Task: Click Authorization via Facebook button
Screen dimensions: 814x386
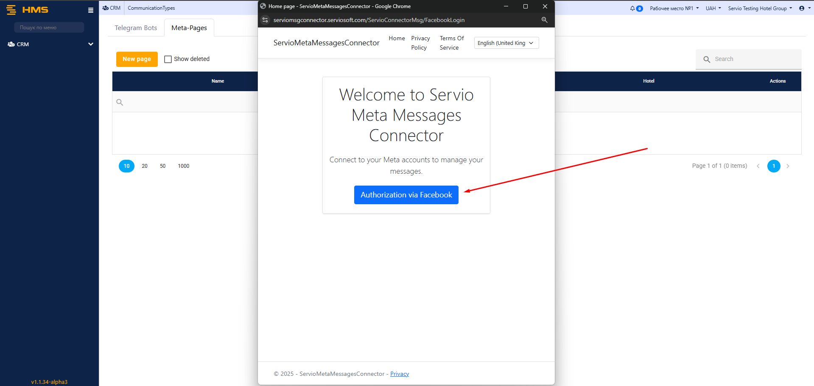Action: click(406, 195)
